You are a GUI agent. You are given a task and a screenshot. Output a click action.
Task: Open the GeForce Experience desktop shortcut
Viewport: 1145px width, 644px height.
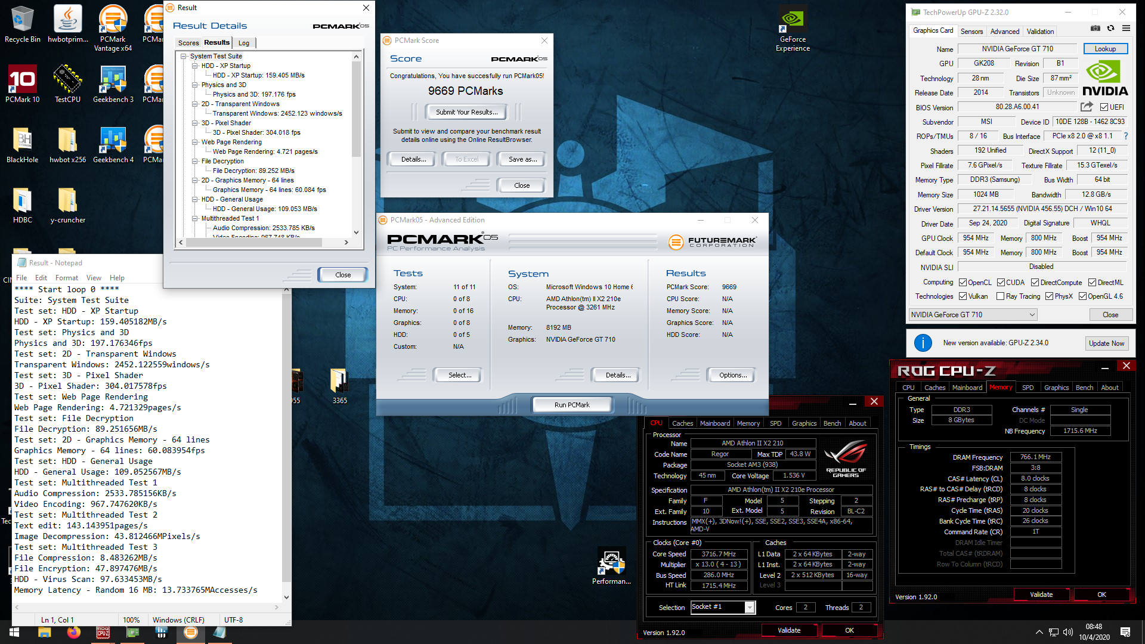793,29
